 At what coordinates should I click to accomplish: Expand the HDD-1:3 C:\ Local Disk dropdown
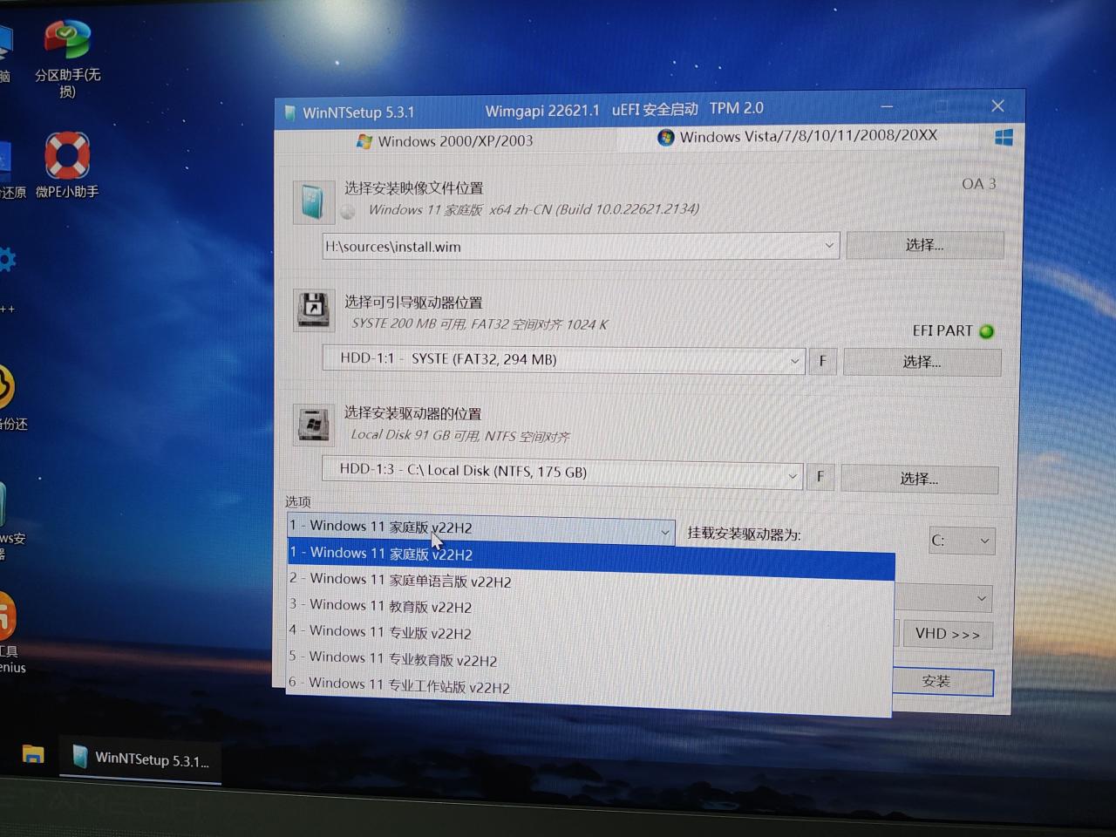pos(793,475)
